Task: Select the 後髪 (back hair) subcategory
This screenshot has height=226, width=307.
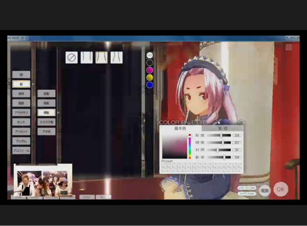Action: [46, 103]
